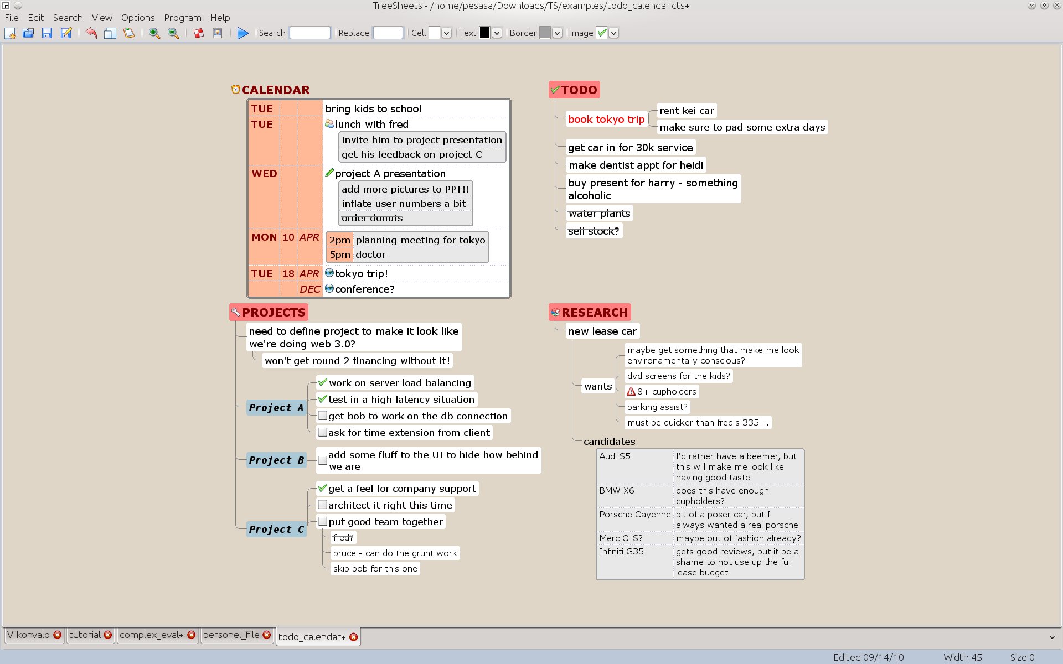Open the Image dropdown arrow
Screen dimensions: 1063x664
pyautogui.click(x=613, y=33)
